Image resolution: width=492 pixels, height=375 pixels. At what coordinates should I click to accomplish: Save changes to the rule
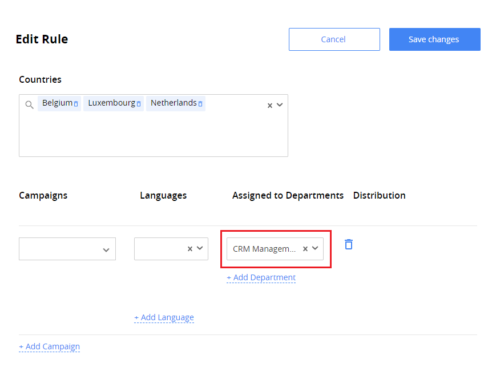(434, 39)
